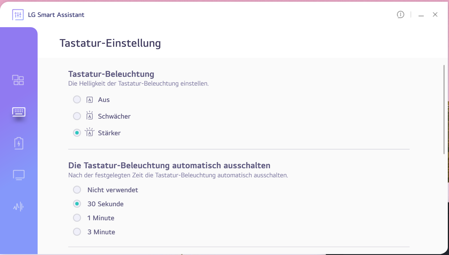Click the dim keyboard backlight icon

(x=90, y=116)
